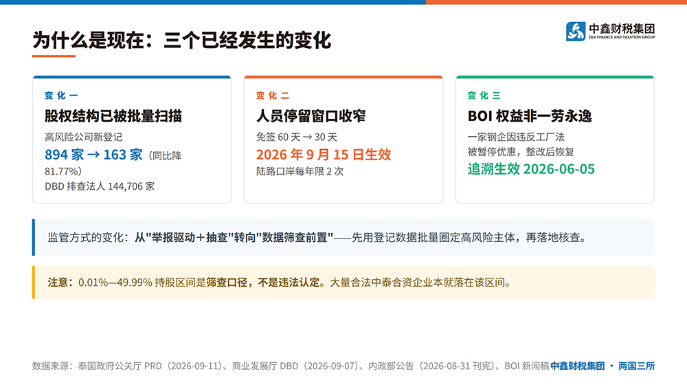Click the text 陆路口岸每年限 2 次
Screen dimensions: 687x387
tap(300, 171)
